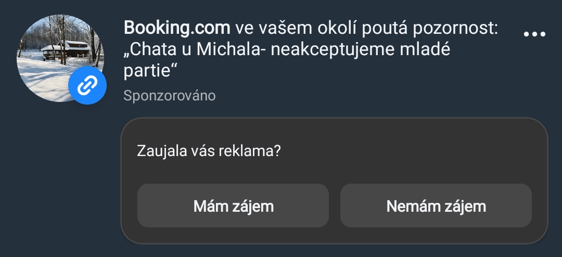Image resolution: width=562 pixels, height=257 pixels.
Task: Click the blue chain link badge
Action: coord(87,85)
